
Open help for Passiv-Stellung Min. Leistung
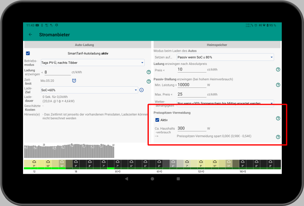pyautogui.click(x=278, y=85)
